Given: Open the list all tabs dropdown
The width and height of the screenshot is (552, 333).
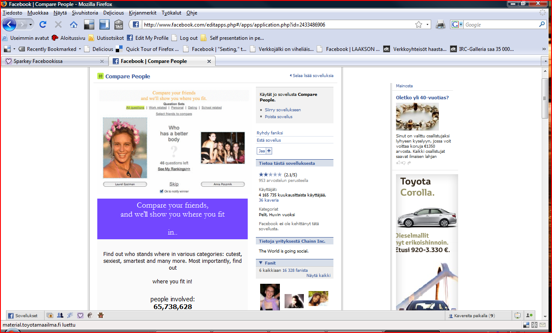Looking at the screenshot, I should [x=545, y=61].
